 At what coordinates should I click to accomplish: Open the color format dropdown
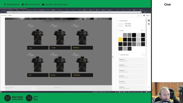[x=143, y=31]
